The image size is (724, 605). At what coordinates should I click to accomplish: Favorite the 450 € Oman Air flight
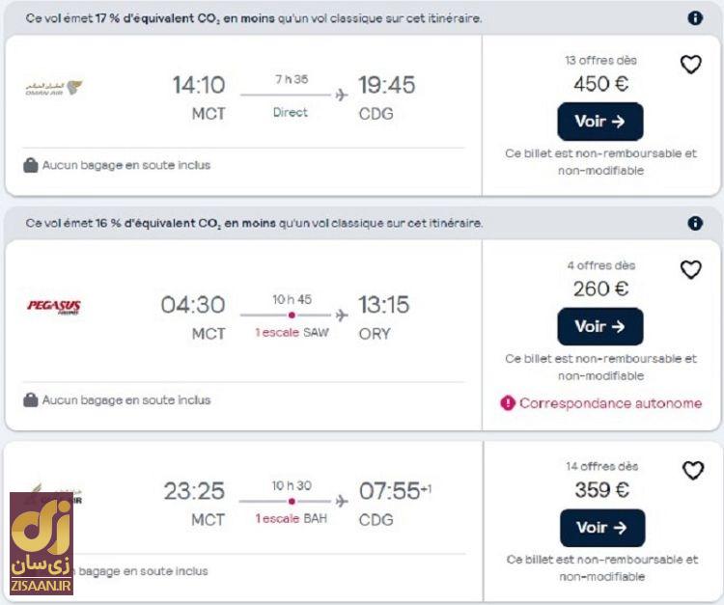pyautogui.click(x=691, y=65)
